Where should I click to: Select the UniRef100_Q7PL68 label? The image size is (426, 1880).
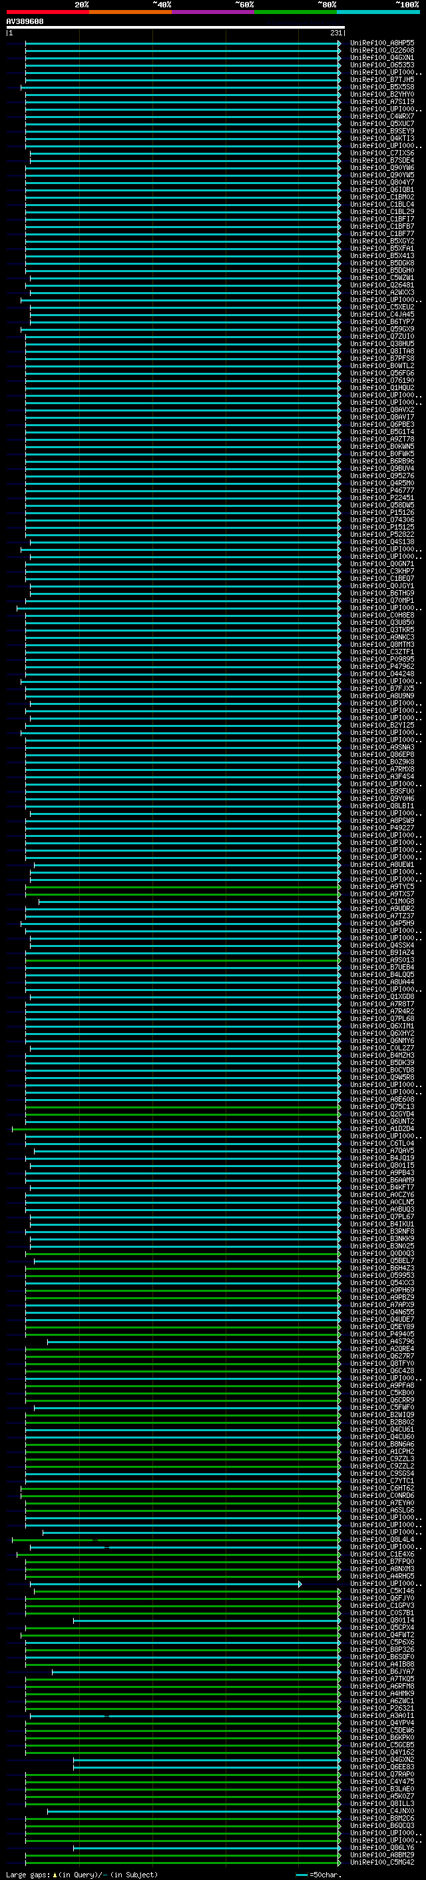pyautogui.click(x=382, y=1018)
